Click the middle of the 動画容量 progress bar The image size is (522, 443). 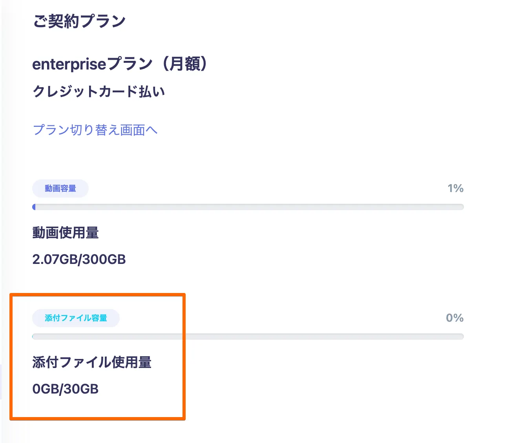tap(248, 207)
